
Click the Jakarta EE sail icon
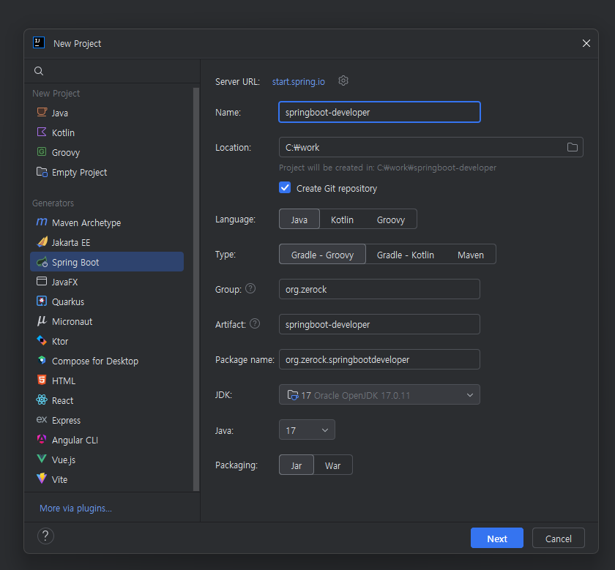[42, 242]
